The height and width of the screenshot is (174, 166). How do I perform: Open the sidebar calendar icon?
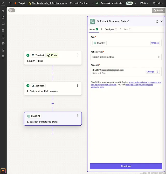[3, 30]
